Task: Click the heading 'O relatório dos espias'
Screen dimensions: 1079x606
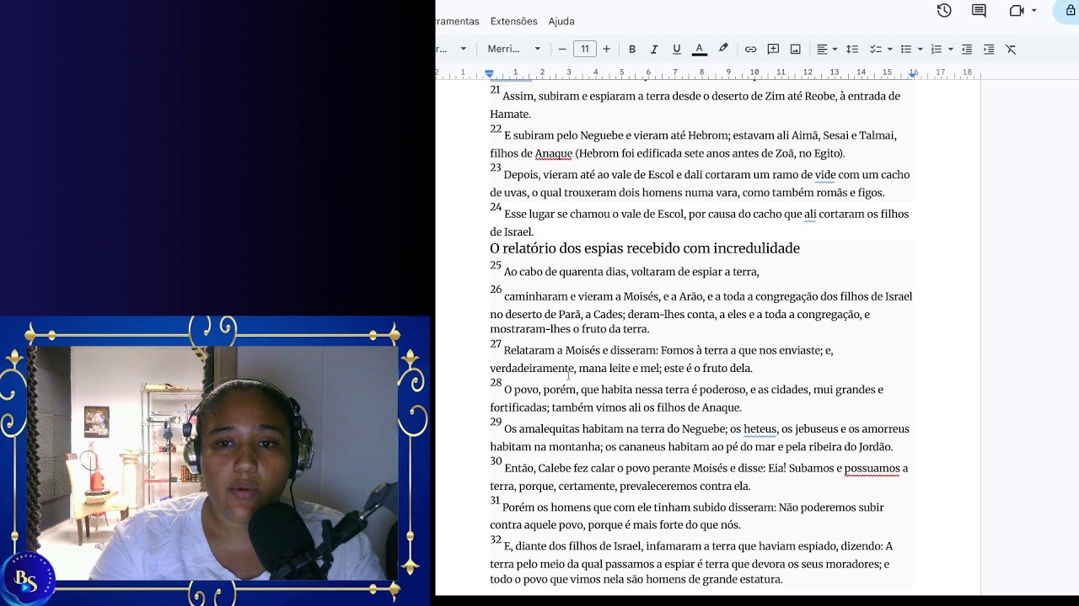Action: click(645, 248)
